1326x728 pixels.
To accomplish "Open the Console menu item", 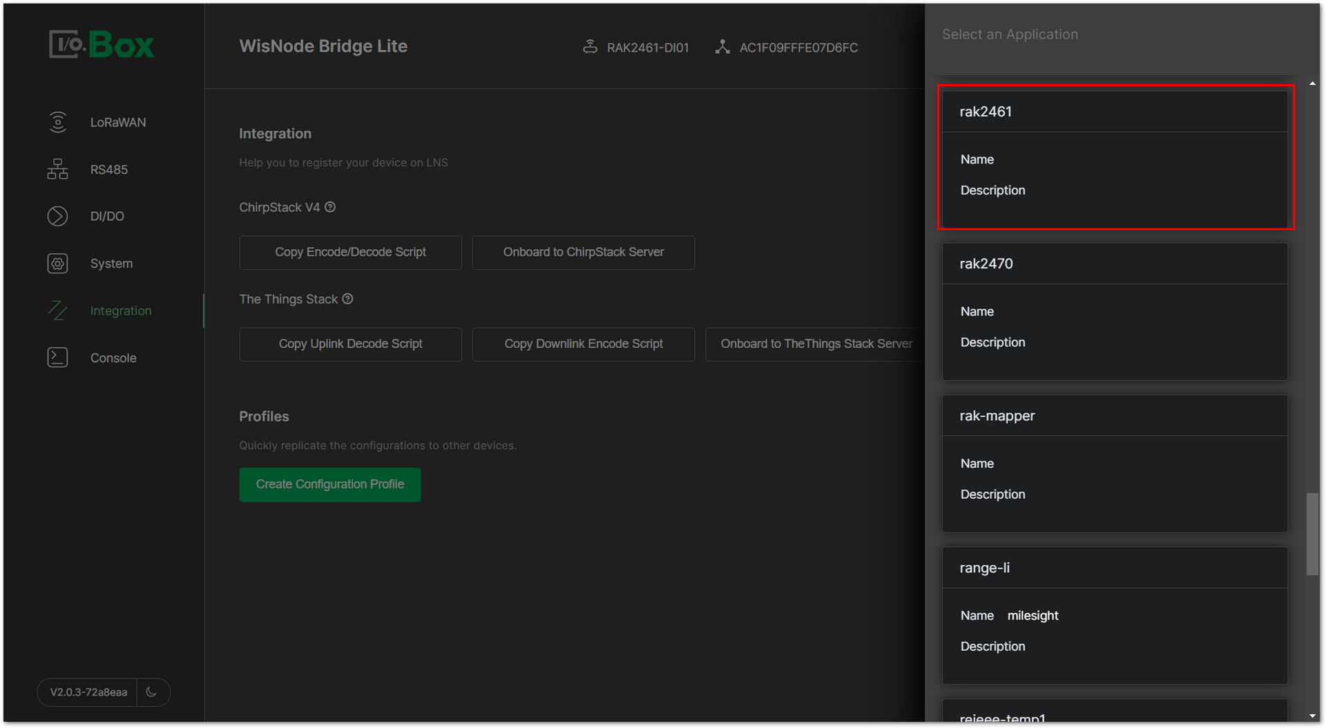I will (x=113, y=357).
